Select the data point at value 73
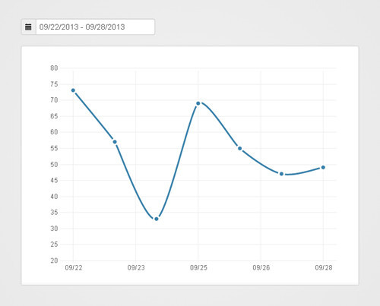 73,90
